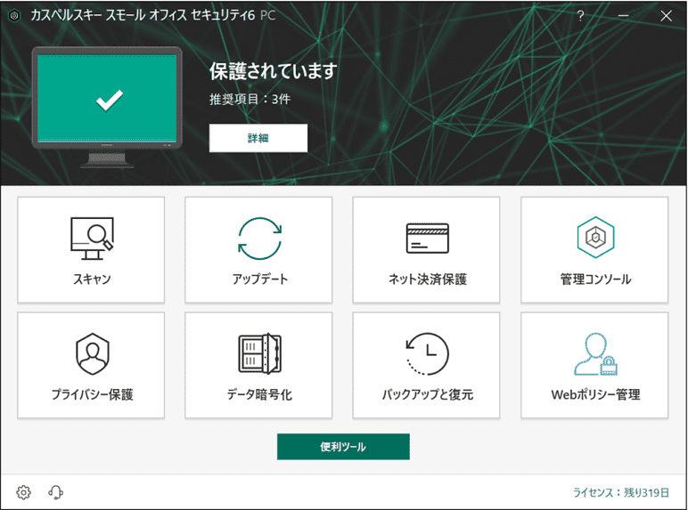Open バックアップと復元 backup and restore tile

pos(426,366)
